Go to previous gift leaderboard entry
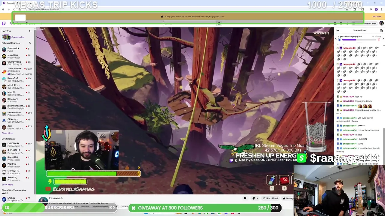 pos(336,38)
